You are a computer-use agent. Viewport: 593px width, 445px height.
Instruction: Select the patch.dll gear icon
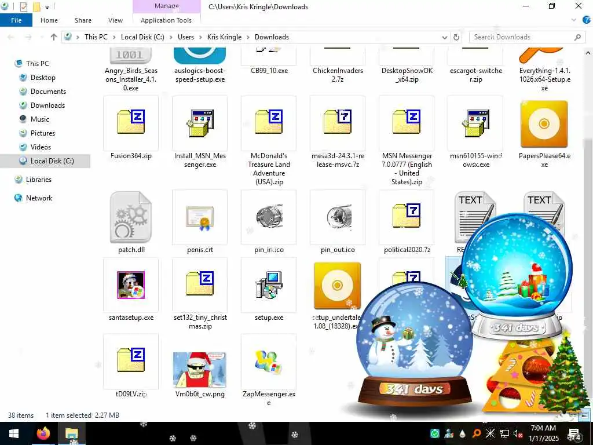[131, 217]
